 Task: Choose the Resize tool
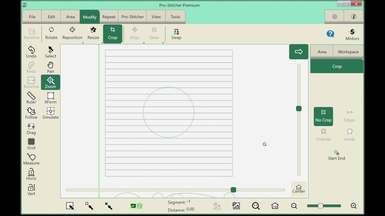(x=93, y=33)
